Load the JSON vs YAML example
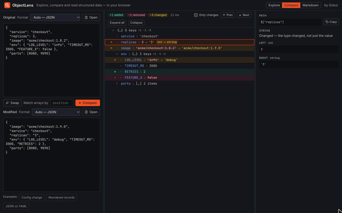The height and width of the screenshot is (213, 342). pos(16,206)
